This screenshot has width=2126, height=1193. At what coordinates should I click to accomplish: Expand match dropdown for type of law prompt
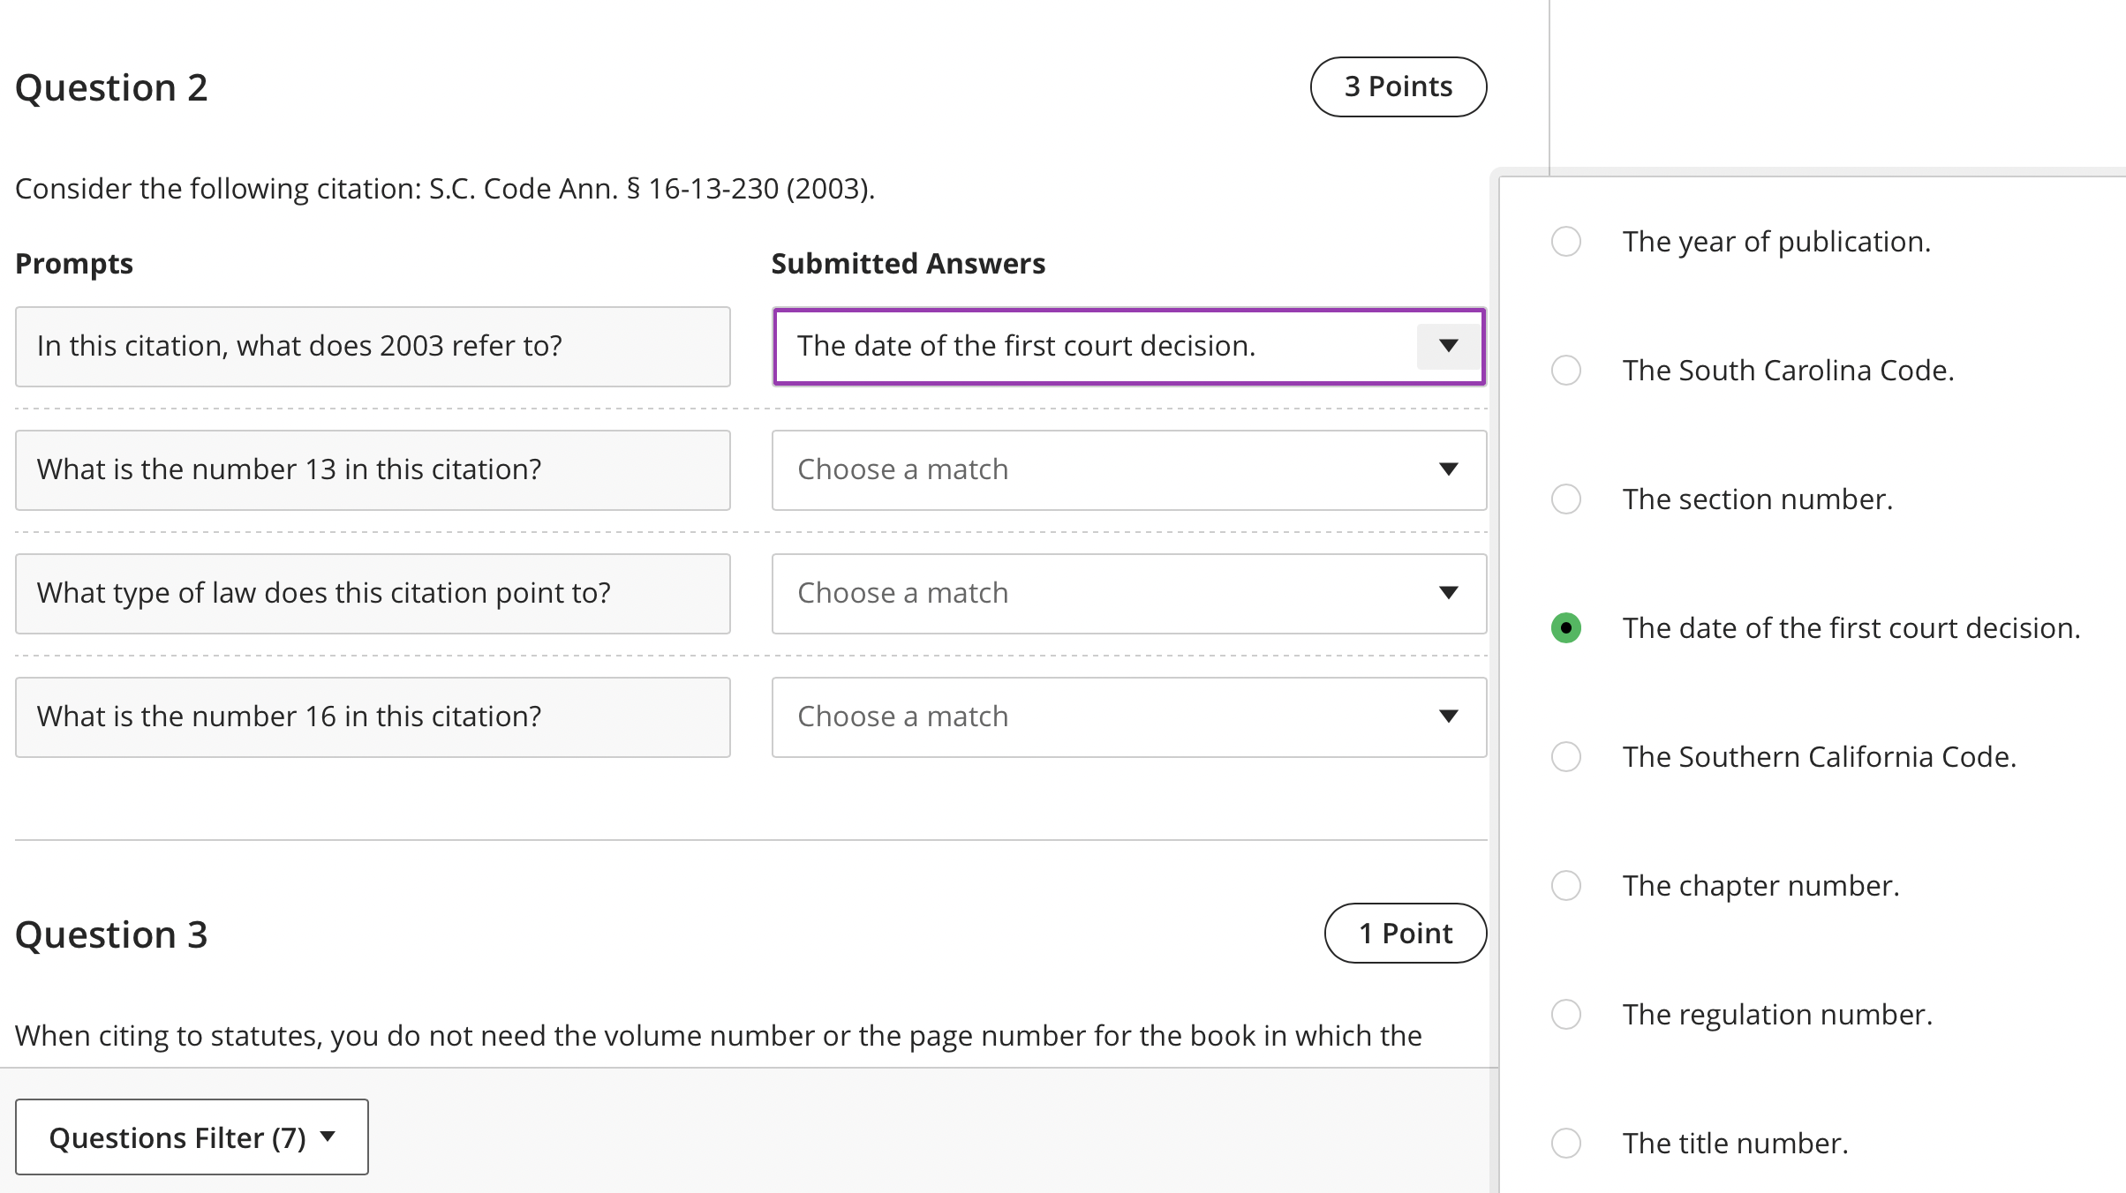(x=1128, y=594)
